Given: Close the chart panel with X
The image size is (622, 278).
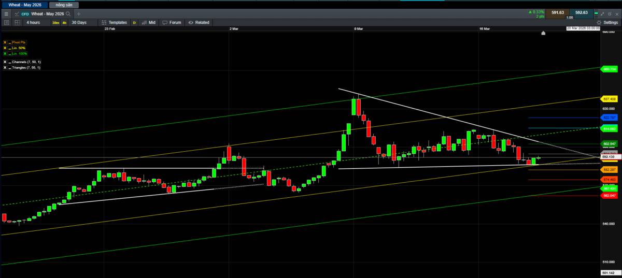Looking at the screenshot, I should click(x=617, y=14).
